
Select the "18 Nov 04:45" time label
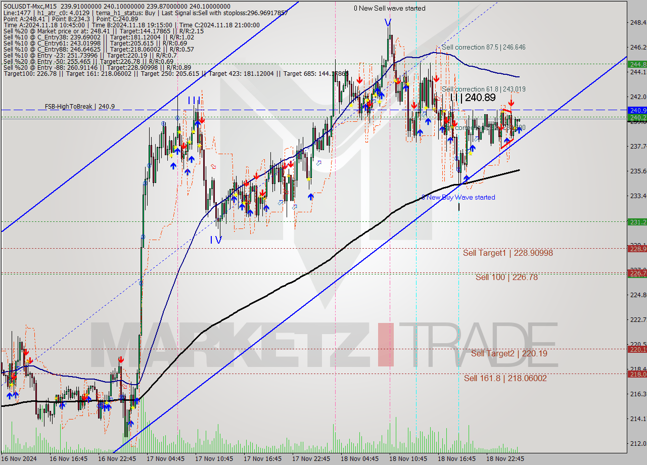(359, 459)
